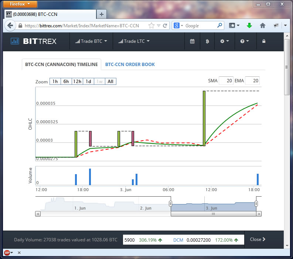Viewport: 293px width, 259px height.
Task: Click the navigator horizontal scrollbar thumb
Action: point(214,214)
